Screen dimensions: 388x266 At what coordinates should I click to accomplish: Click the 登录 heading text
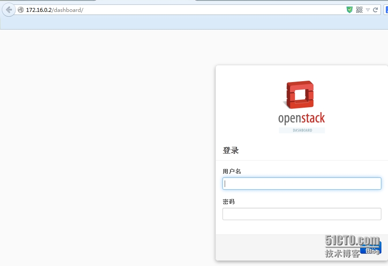tap(230, 150)
